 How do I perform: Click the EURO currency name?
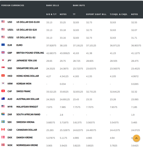pyautogui.click(x=19, y=45)
